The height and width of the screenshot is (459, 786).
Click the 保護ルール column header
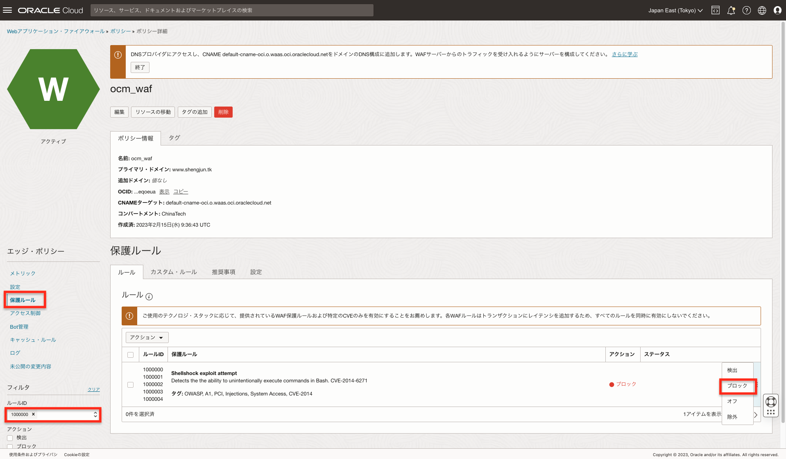[x=184, y=354]
